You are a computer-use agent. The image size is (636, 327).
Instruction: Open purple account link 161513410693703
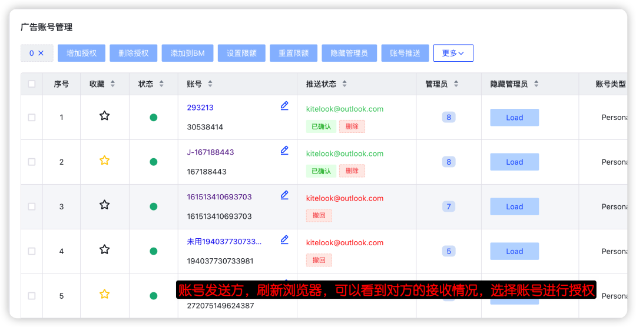pos(220,197)
